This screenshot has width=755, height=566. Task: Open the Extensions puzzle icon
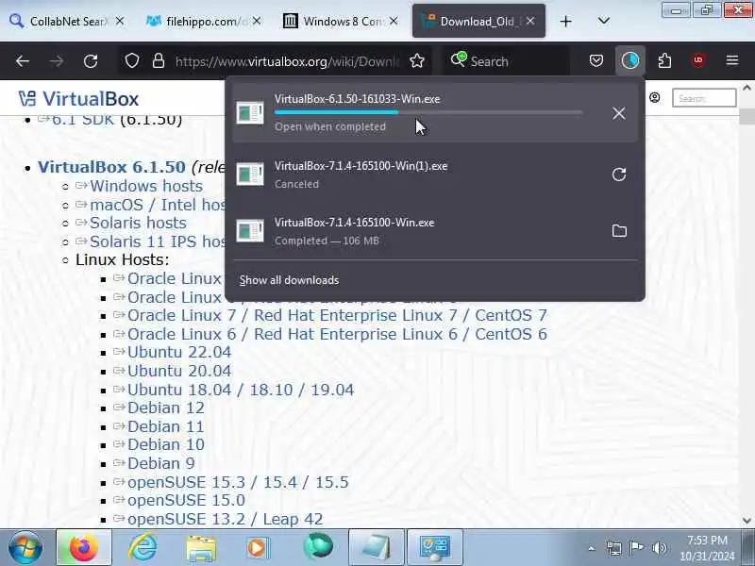point(664,60)
